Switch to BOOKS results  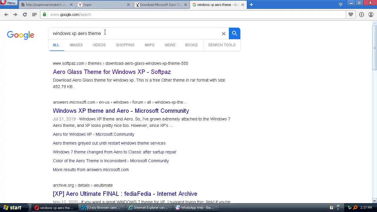pos(191,45)
